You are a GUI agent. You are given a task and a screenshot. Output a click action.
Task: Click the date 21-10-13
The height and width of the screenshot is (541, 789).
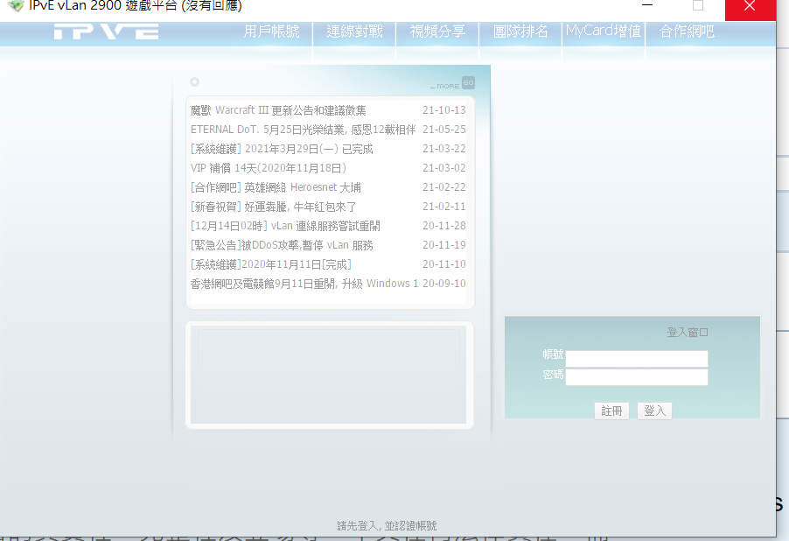pos(444,109)
